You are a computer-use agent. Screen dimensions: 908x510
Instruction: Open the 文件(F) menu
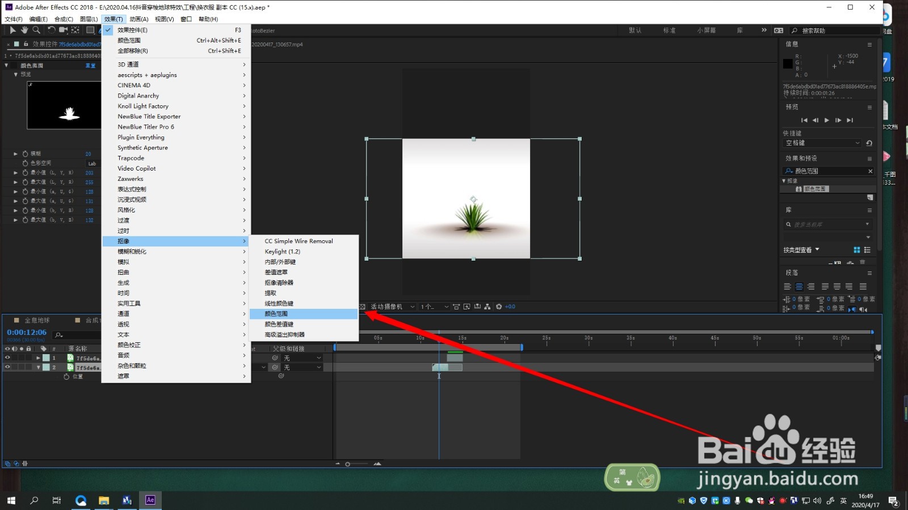(14, 19)
